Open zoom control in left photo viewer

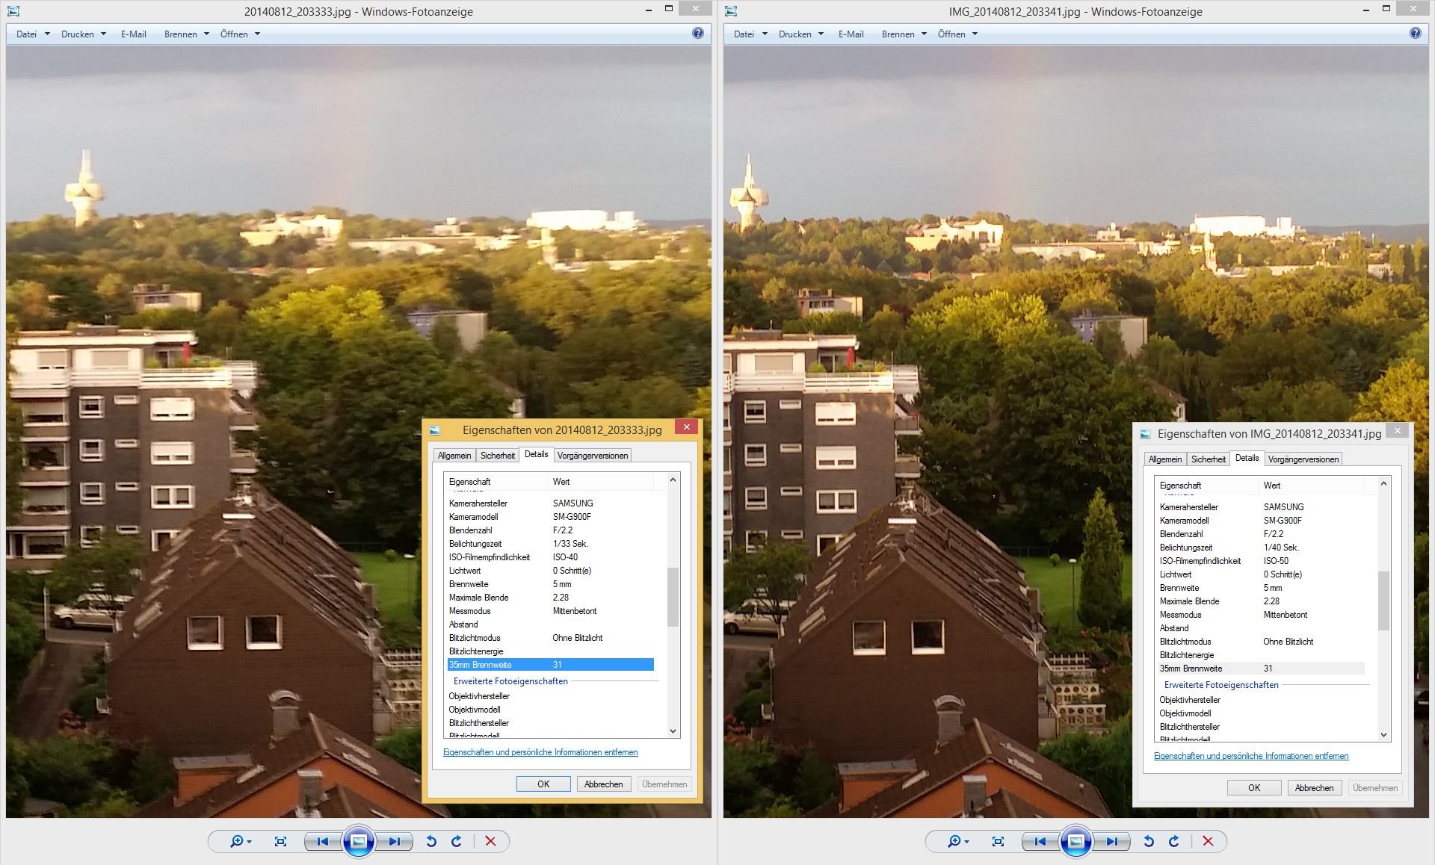[240, 841]
